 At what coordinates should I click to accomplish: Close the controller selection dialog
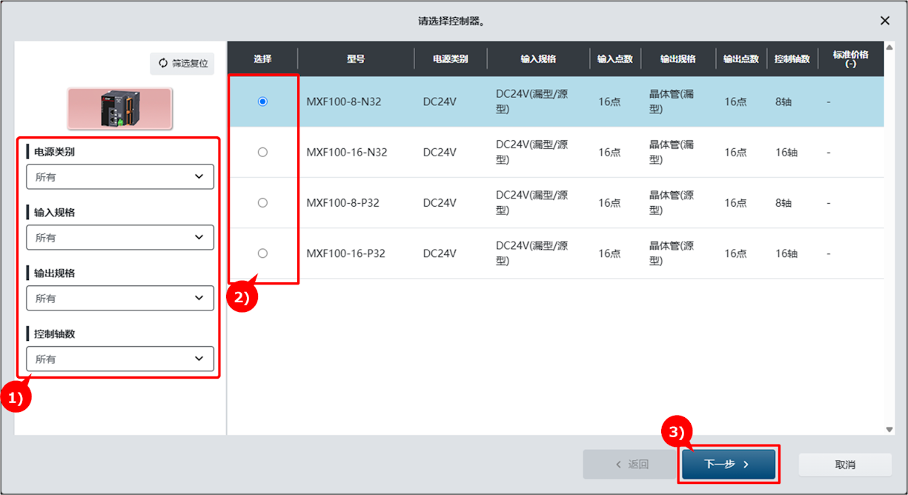coord(884,21)
